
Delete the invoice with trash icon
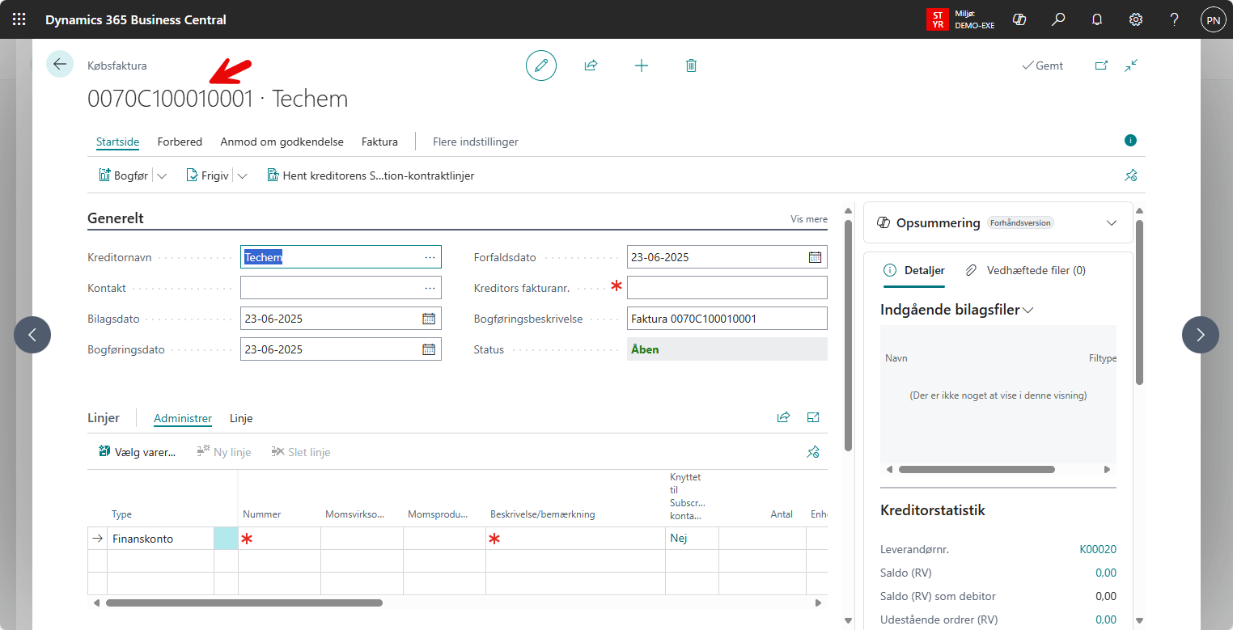pos(691,66)
